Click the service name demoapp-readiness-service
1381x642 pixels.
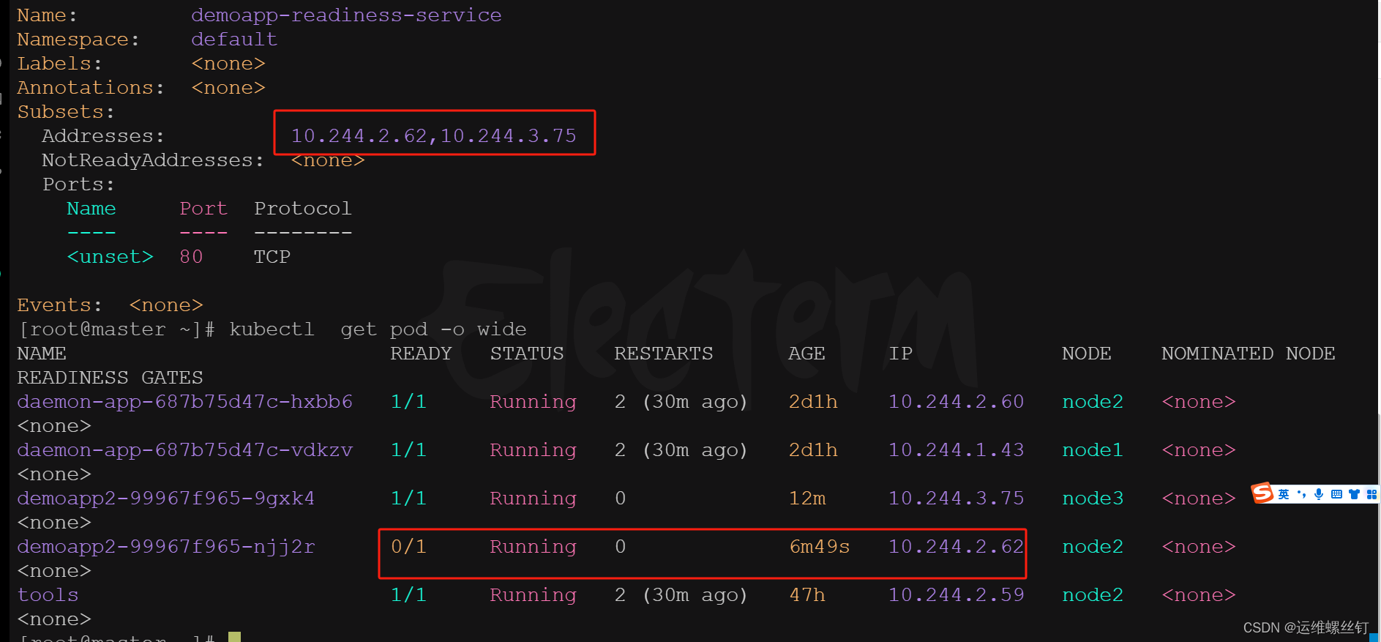click(x=346, y=15)
